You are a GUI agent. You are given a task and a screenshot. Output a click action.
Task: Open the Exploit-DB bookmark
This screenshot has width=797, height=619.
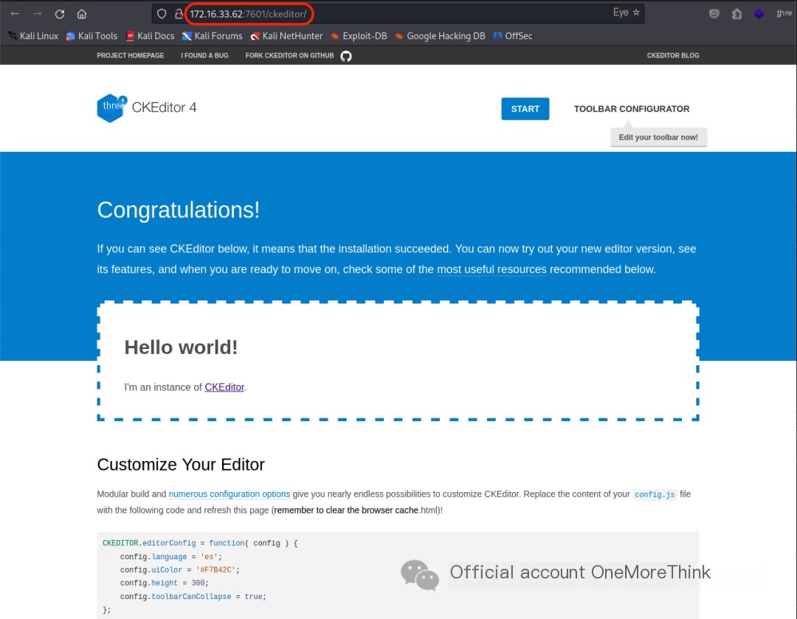pos(359,35)
